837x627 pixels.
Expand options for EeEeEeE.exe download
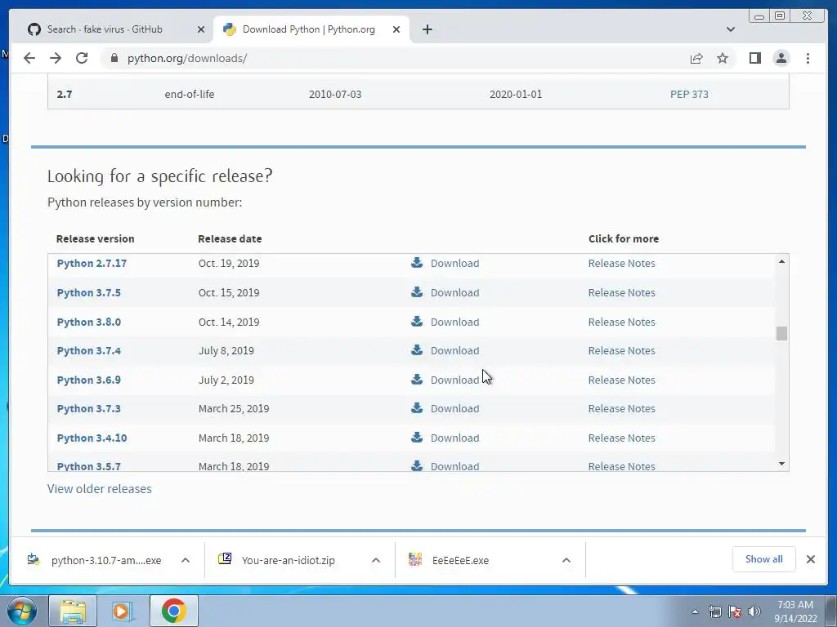pyautogui.click(x=566, y=560)
